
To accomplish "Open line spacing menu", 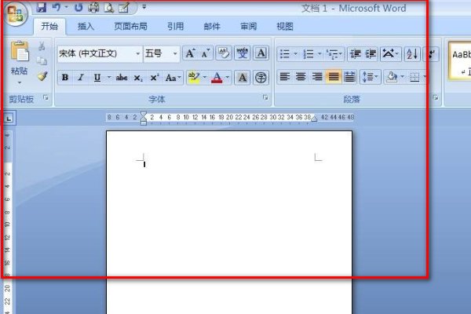I will [371, 77].
